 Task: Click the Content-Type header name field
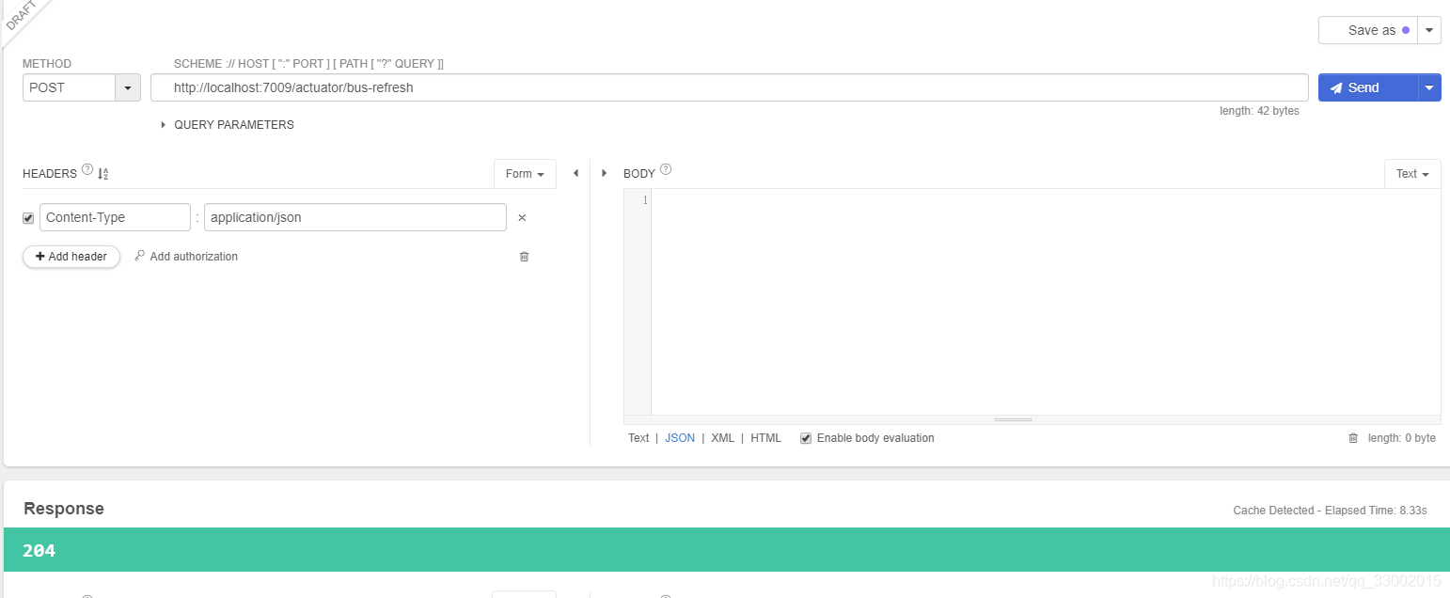coord(115,217)
